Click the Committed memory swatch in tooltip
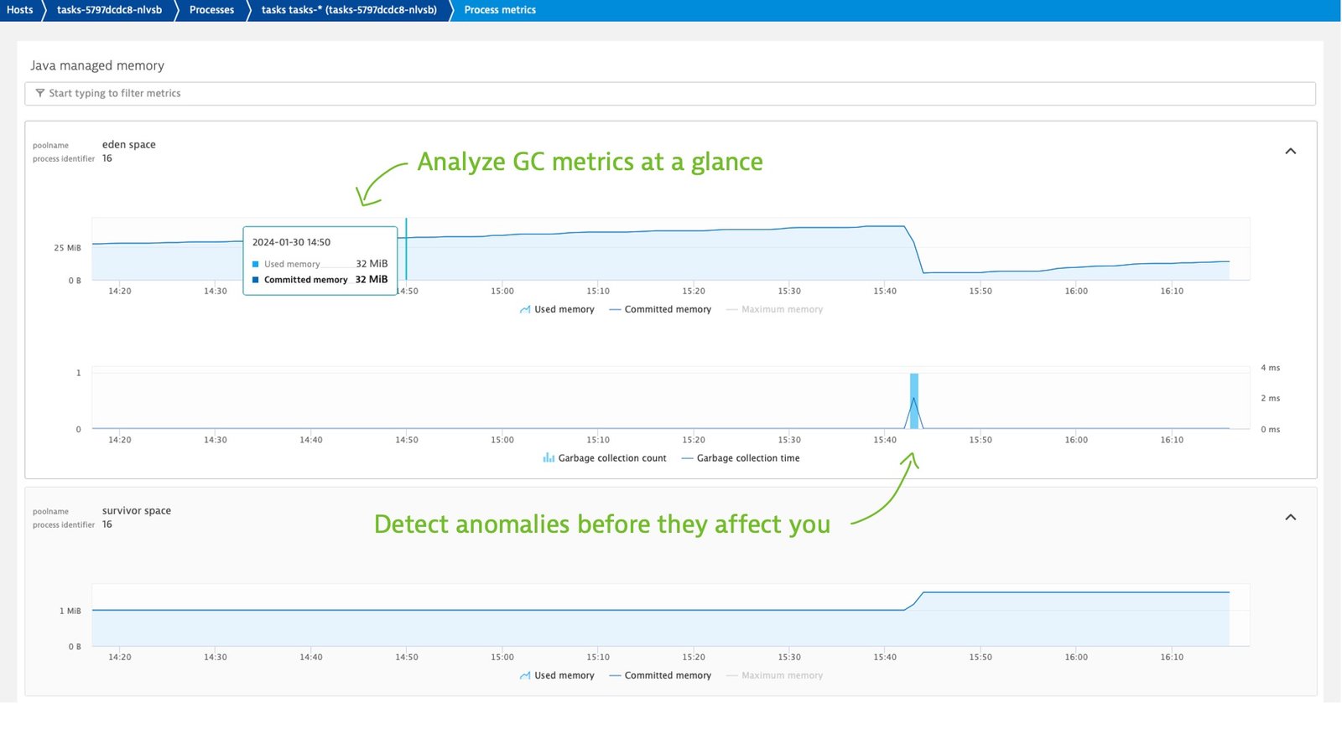The height and width of the screenshot is (754, 1342). point(256,280)
